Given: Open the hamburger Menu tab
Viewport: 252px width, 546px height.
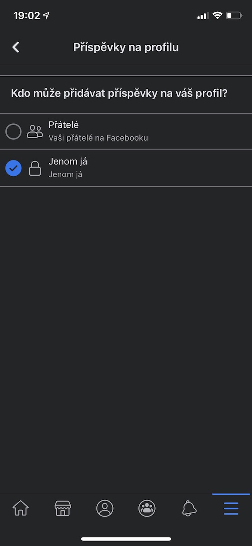Looking at the screenshot, I should [x=231, y=508].
